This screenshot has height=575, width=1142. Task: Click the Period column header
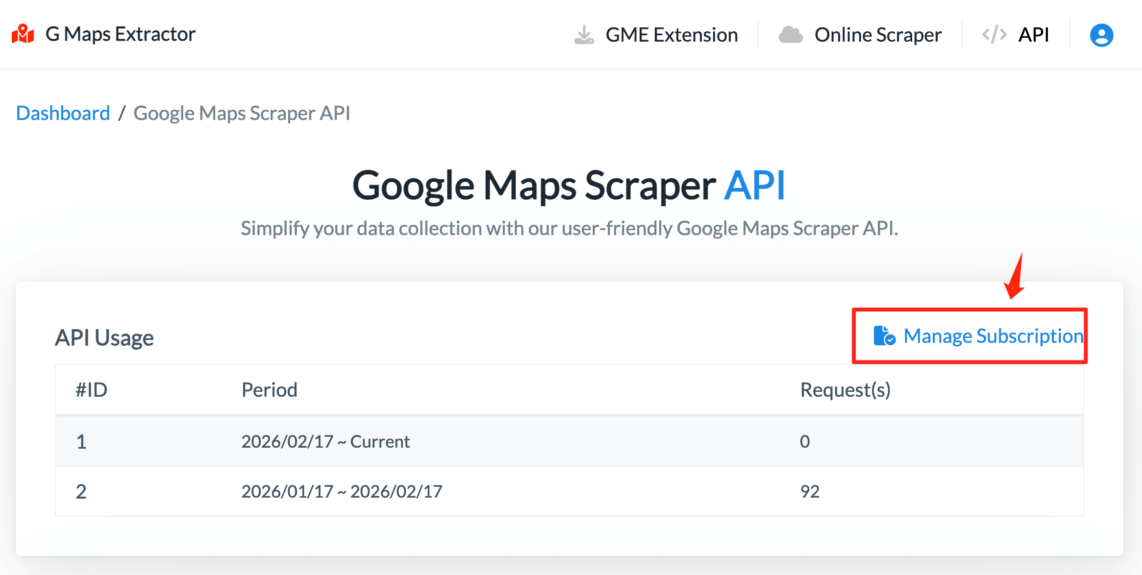click(269, 390)
